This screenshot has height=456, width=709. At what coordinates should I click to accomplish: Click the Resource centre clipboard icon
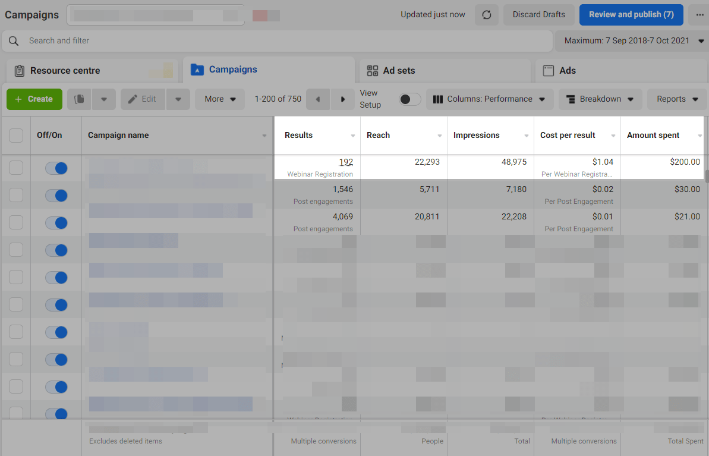coord(19,71)
